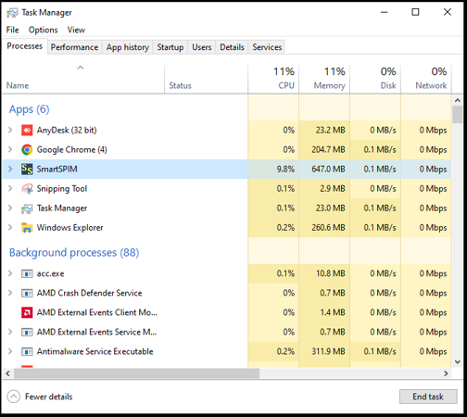The image size is (467, 417).
Task: Switch to the Startup tab
Action: point(170,47)
